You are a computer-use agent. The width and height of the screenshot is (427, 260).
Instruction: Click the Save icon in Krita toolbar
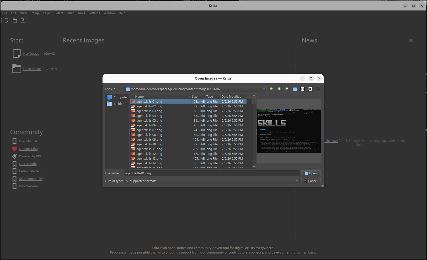click(23, 20)
